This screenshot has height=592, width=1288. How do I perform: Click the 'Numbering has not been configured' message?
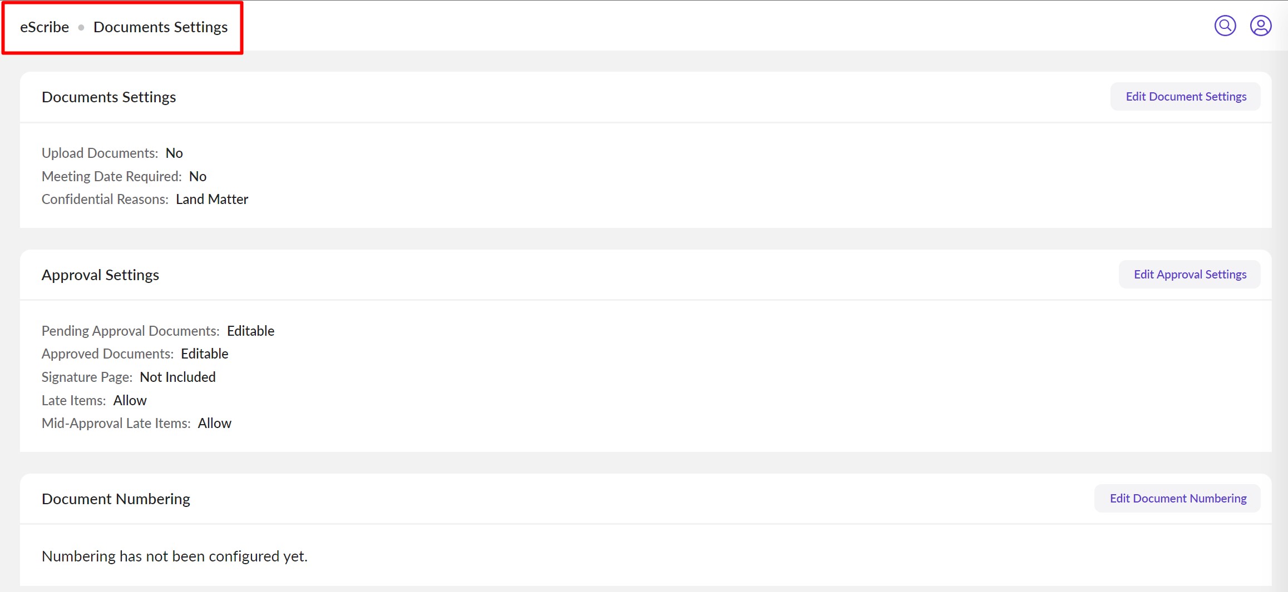[x=174, y=556]
